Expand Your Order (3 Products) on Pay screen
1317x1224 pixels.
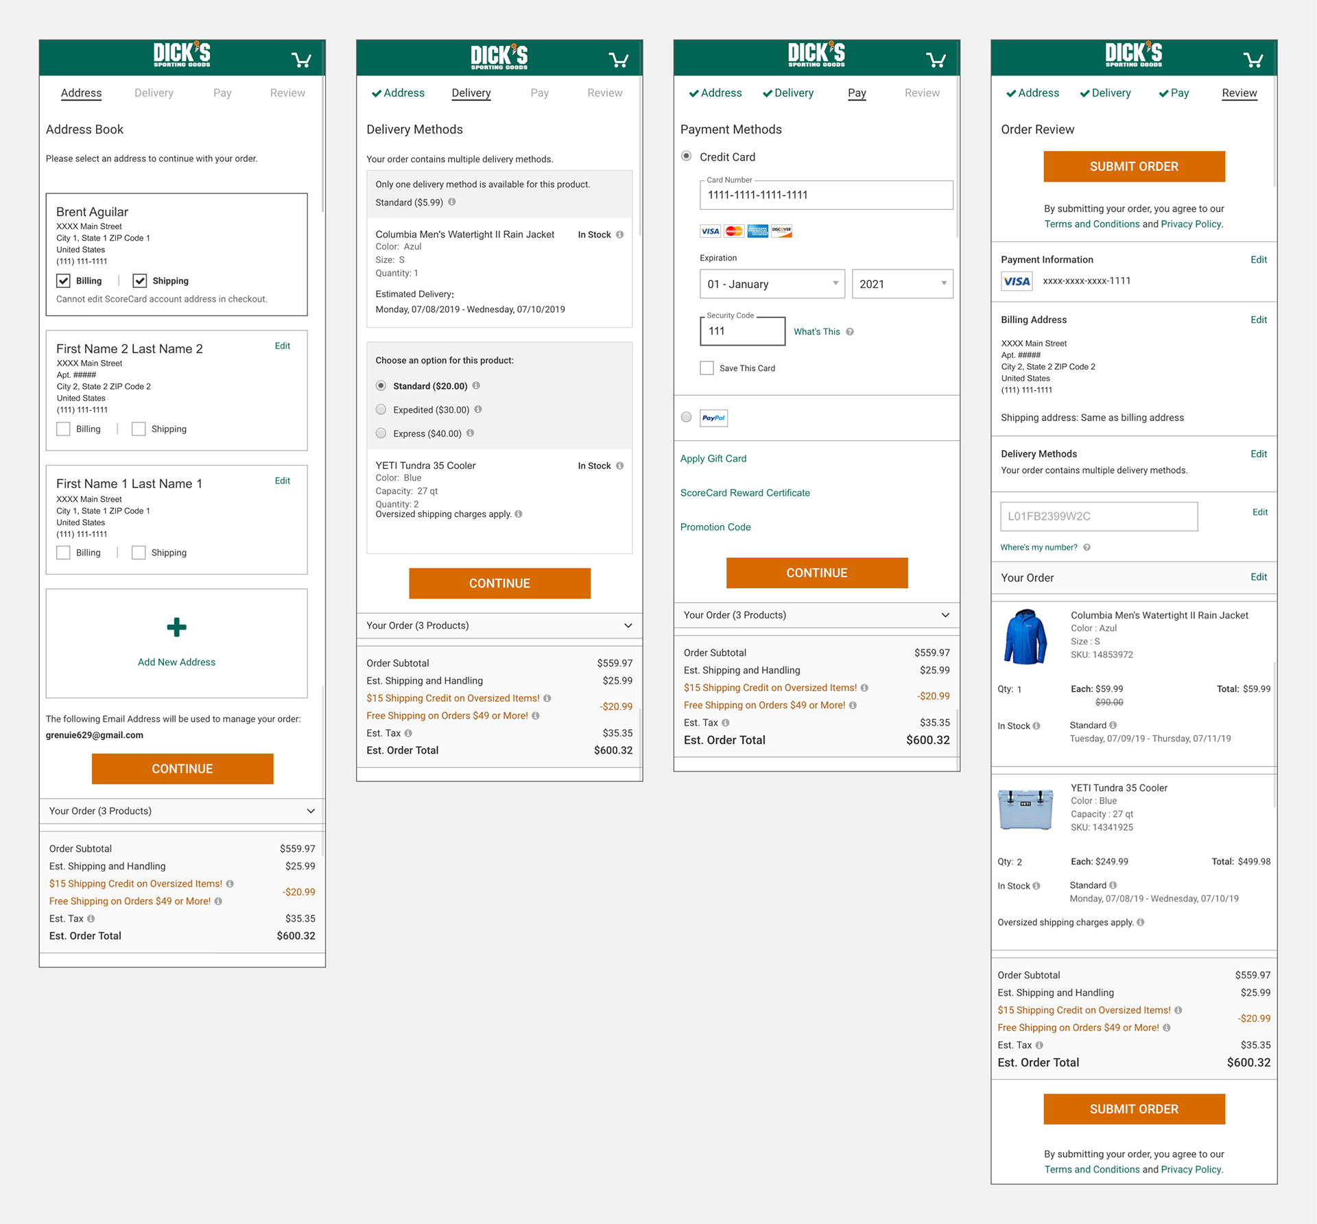pos(816,615)
